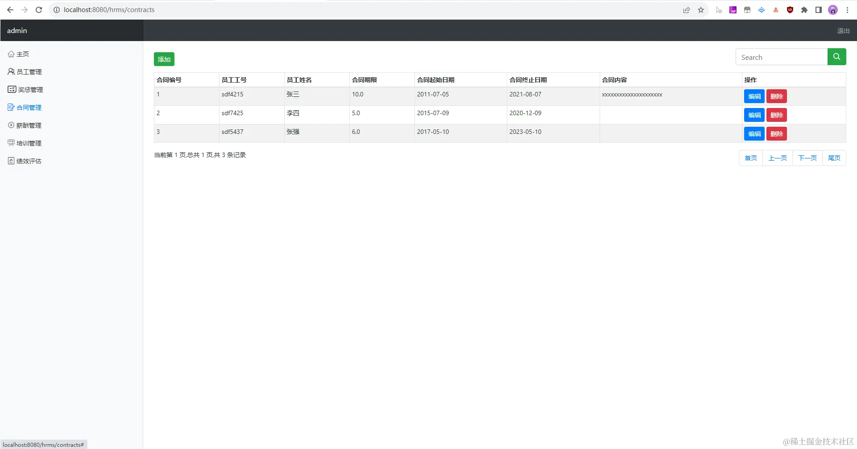857x449 pixels.
Task: Click the browser forward arrow
Action: coord(25,10)
